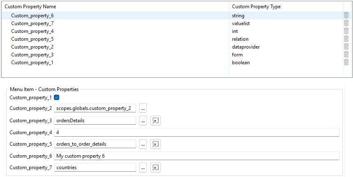Open the ordersDetails form via arrow icon
The width and height of the screenshot is (353, 177).
click(x=156, y=121)
